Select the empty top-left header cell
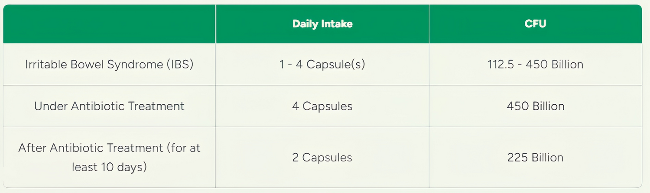This screenshot has width=650, height=193. [x=109, y=24]
